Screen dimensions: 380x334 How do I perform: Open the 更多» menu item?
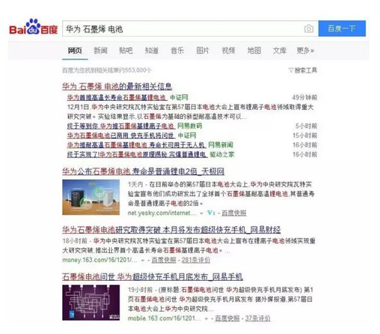click(x=305, y=50)
